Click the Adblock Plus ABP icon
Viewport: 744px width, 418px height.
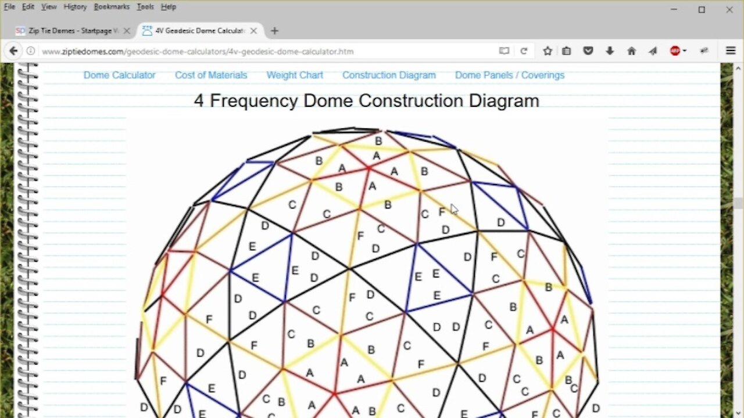point(675,51)
